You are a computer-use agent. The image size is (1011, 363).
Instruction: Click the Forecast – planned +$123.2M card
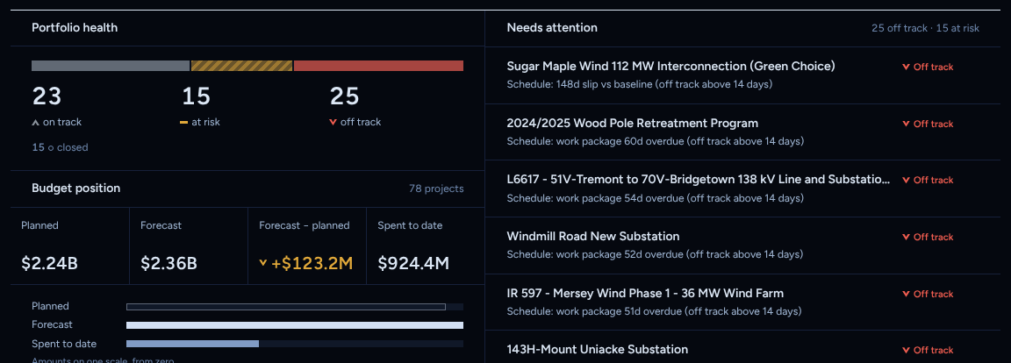(307, 246)
